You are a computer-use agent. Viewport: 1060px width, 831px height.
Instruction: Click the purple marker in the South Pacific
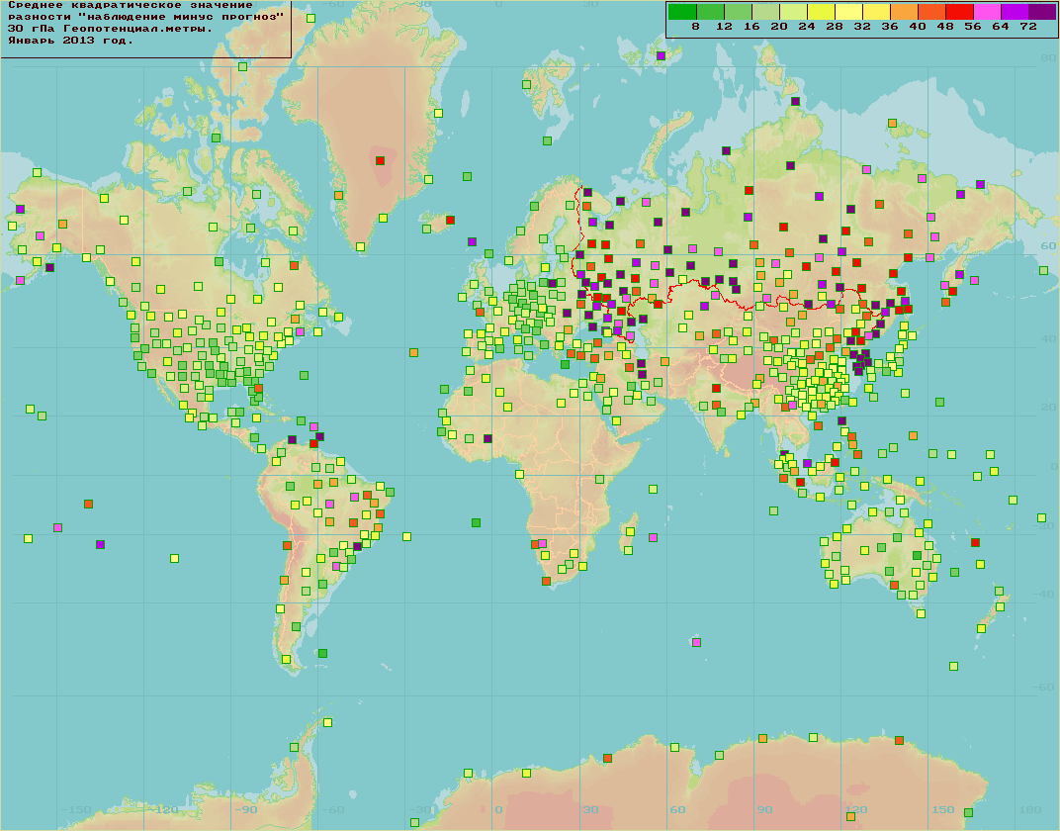click(x=100, y=544)
